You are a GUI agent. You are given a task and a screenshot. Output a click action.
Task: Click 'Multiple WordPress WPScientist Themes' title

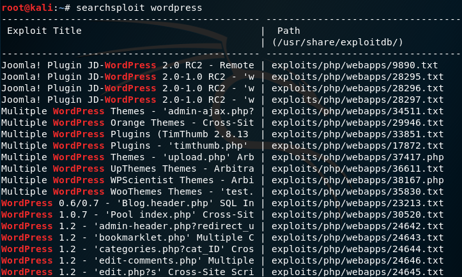pyautogui.click(x=128, y=180)
